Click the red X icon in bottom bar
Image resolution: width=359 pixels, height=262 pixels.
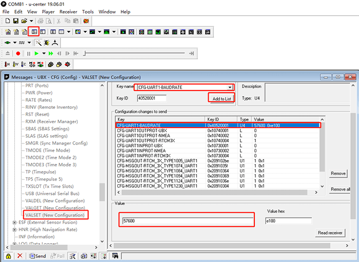[20, 256]
